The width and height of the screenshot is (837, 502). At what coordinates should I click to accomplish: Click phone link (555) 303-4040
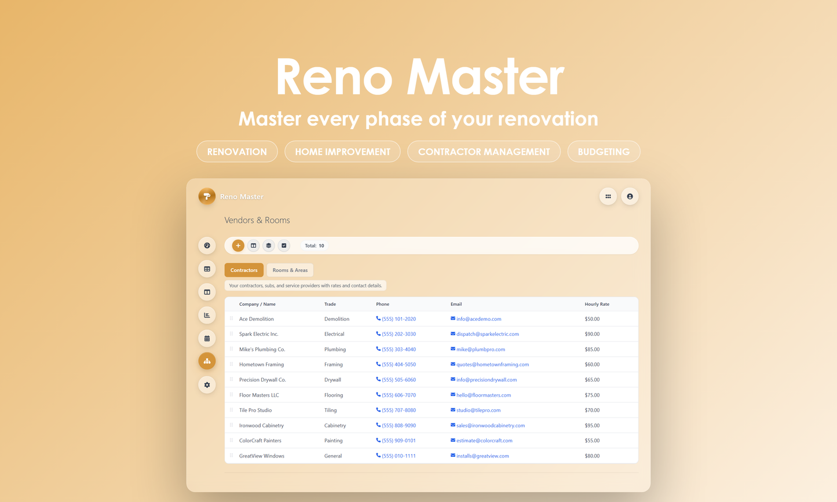pyautogui.click(x=396, y=349)
